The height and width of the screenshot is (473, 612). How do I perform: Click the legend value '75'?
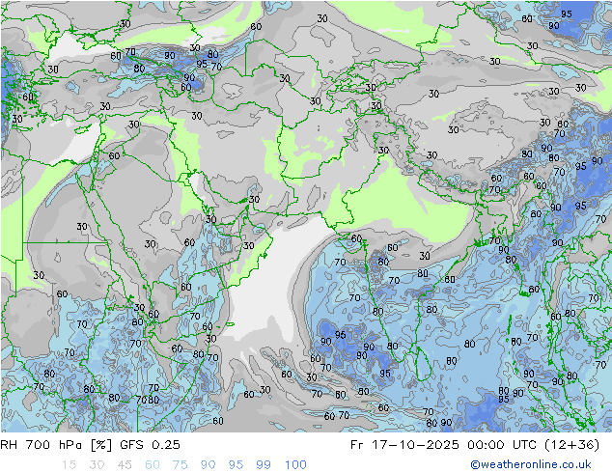pos(181,465)
